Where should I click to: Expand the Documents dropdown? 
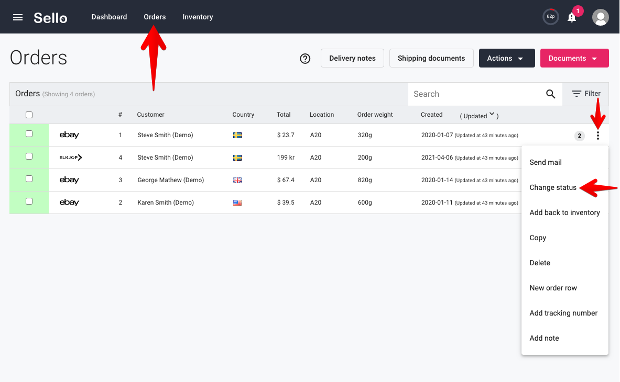click(574, 58)
